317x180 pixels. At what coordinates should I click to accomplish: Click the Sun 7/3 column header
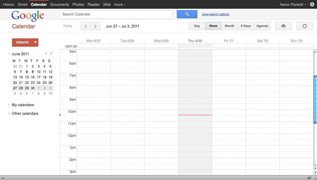click(297, 41)
